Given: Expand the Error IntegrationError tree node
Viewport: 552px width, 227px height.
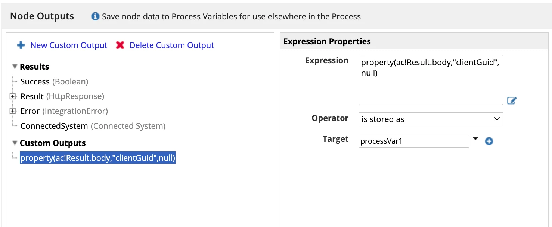Looking at the screenshot, I should coord(13,111).
